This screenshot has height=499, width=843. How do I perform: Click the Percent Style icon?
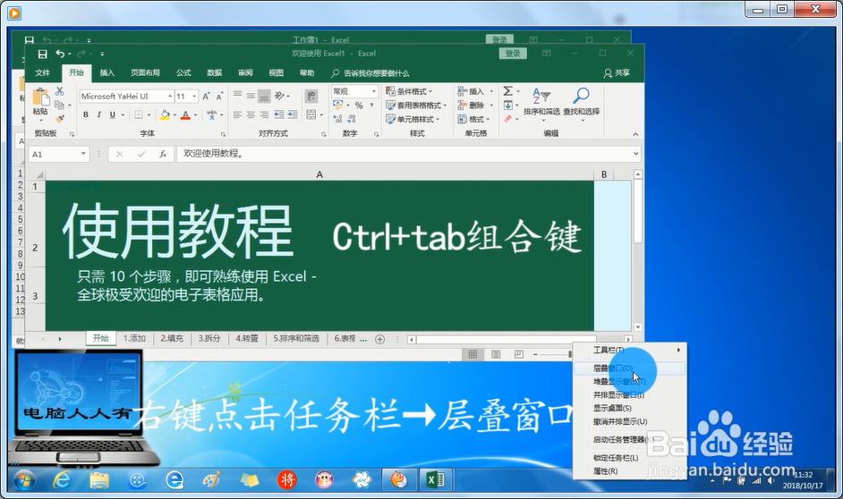[x=359, y=106]
